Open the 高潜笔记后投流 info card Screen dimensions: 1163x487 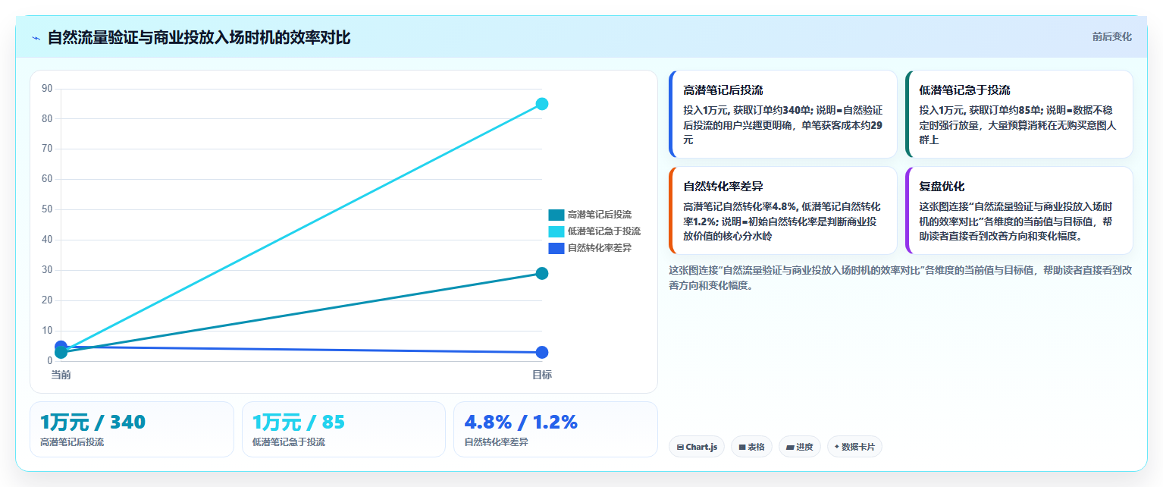click(x=783, y=114)
